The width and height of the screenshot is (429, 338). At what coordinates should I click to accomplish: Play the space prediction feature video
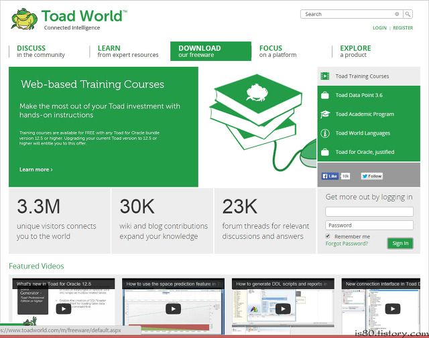(173, 309)
